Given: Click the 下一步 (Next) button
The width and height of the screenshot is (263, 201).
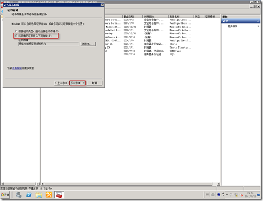Looking at the screenshot, I should point(77,83).
